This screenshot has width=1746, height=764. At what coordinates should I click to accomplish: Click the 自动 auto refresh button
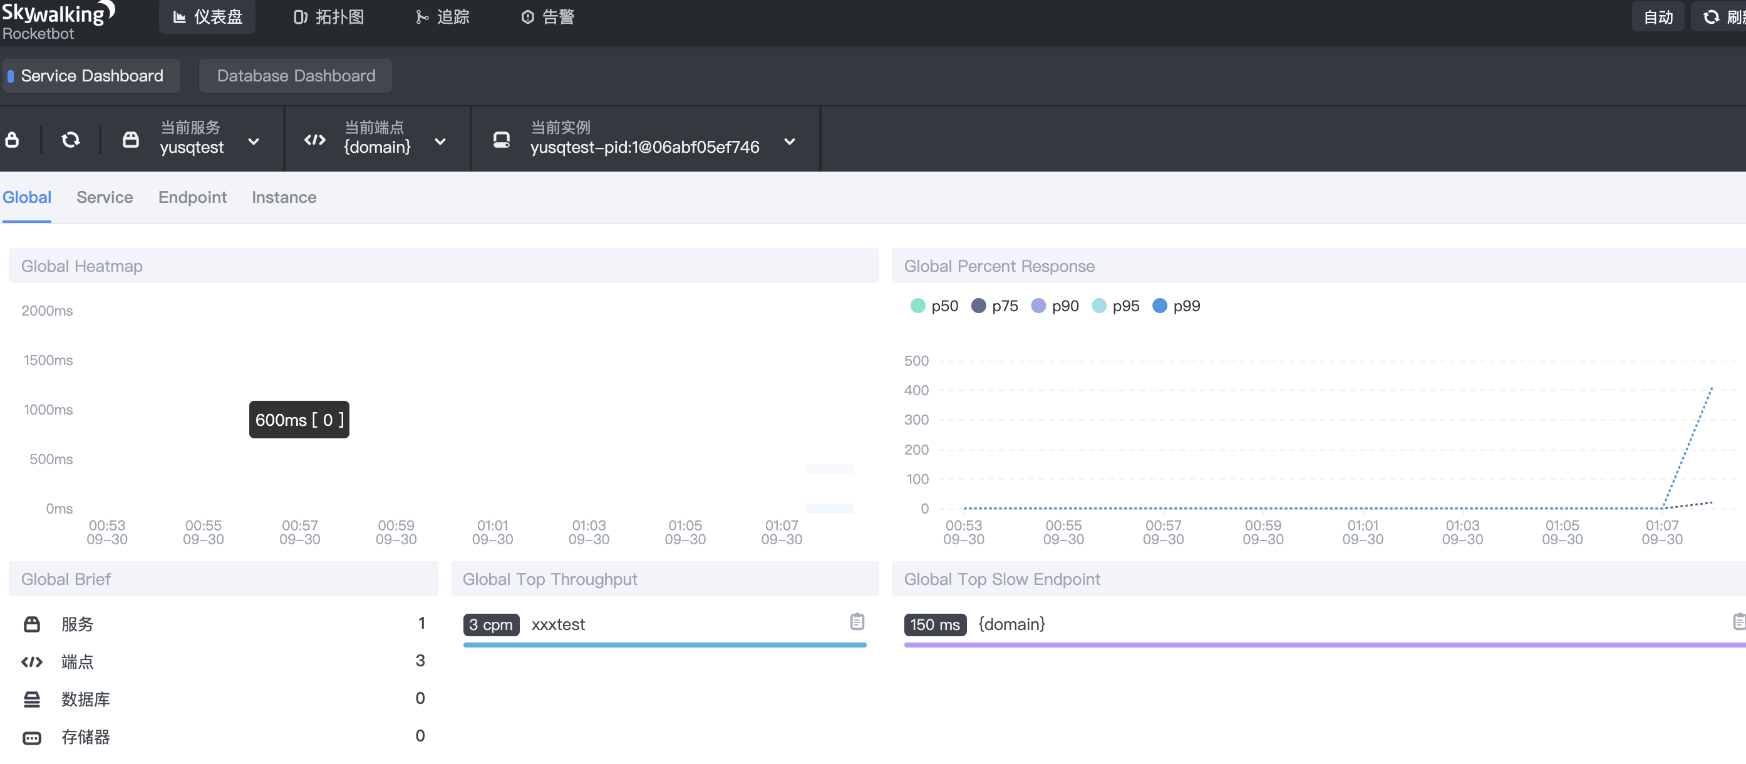point(1658,17)
